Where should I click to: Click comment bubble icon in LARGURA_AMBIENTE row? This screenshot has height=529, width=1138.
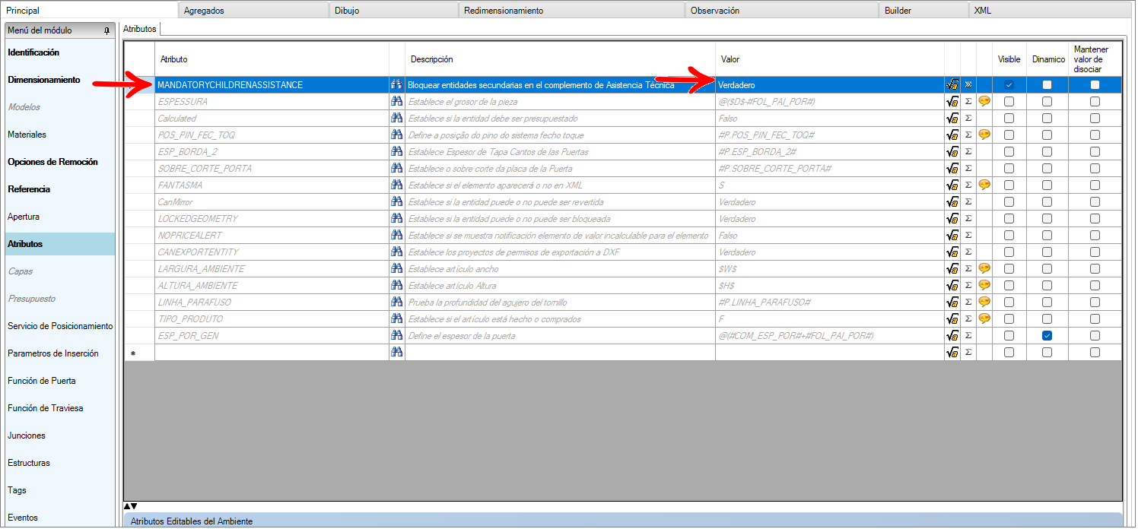pos(984,269)
